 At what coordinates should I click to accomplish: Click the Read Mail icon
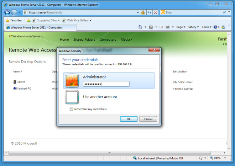[161, 27]
